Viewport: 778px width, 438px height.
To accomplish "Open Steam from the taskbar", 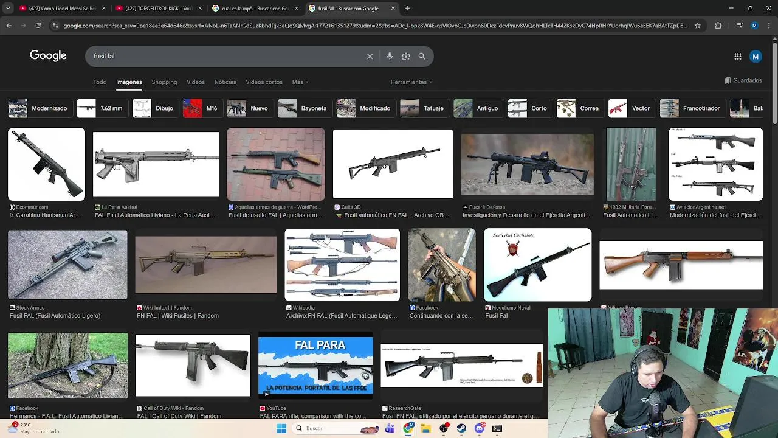I will 462,428.
